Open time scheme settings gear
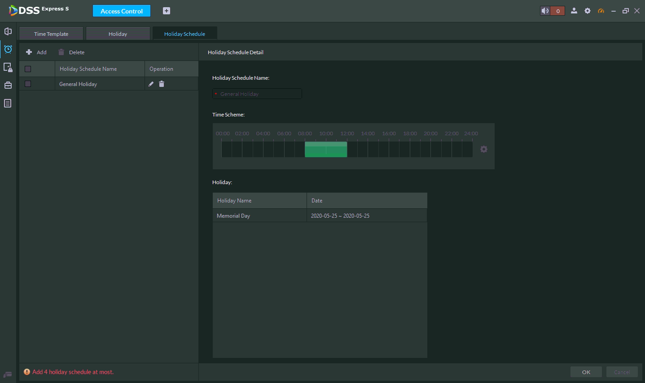The height and width of the screenshot is (383, 645). tap(483, 149)
